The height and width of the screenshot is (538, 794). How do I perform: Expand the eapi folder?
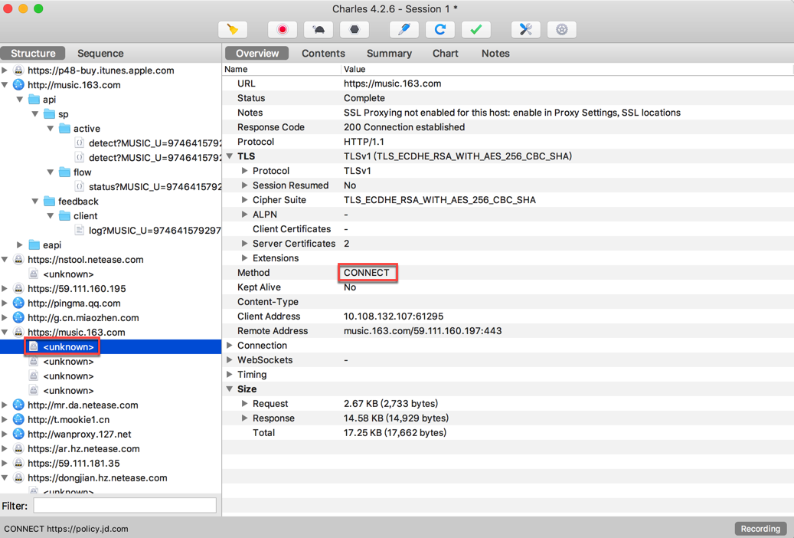point(20,245)
